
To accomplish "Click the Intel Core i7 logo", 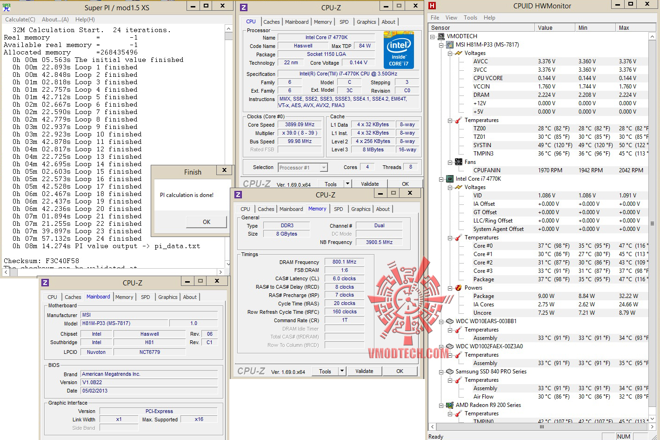I will pyautogui.click(x=399, y=50).
